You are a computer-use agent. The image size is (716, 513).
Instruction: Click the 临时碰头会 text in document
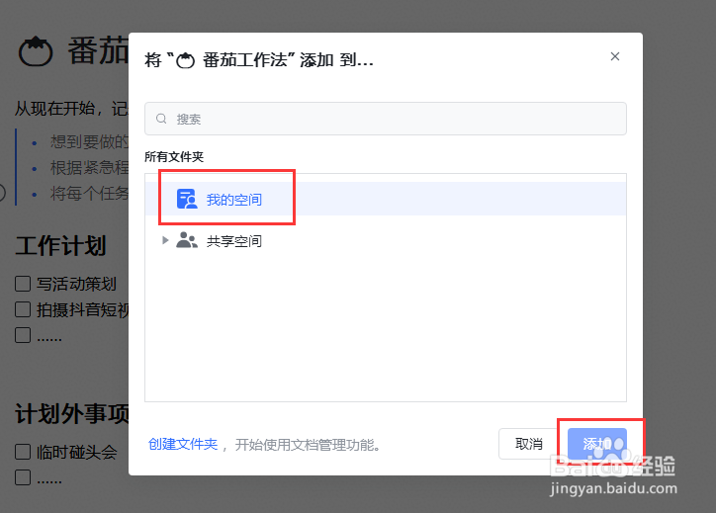click(x=77, y=453)
